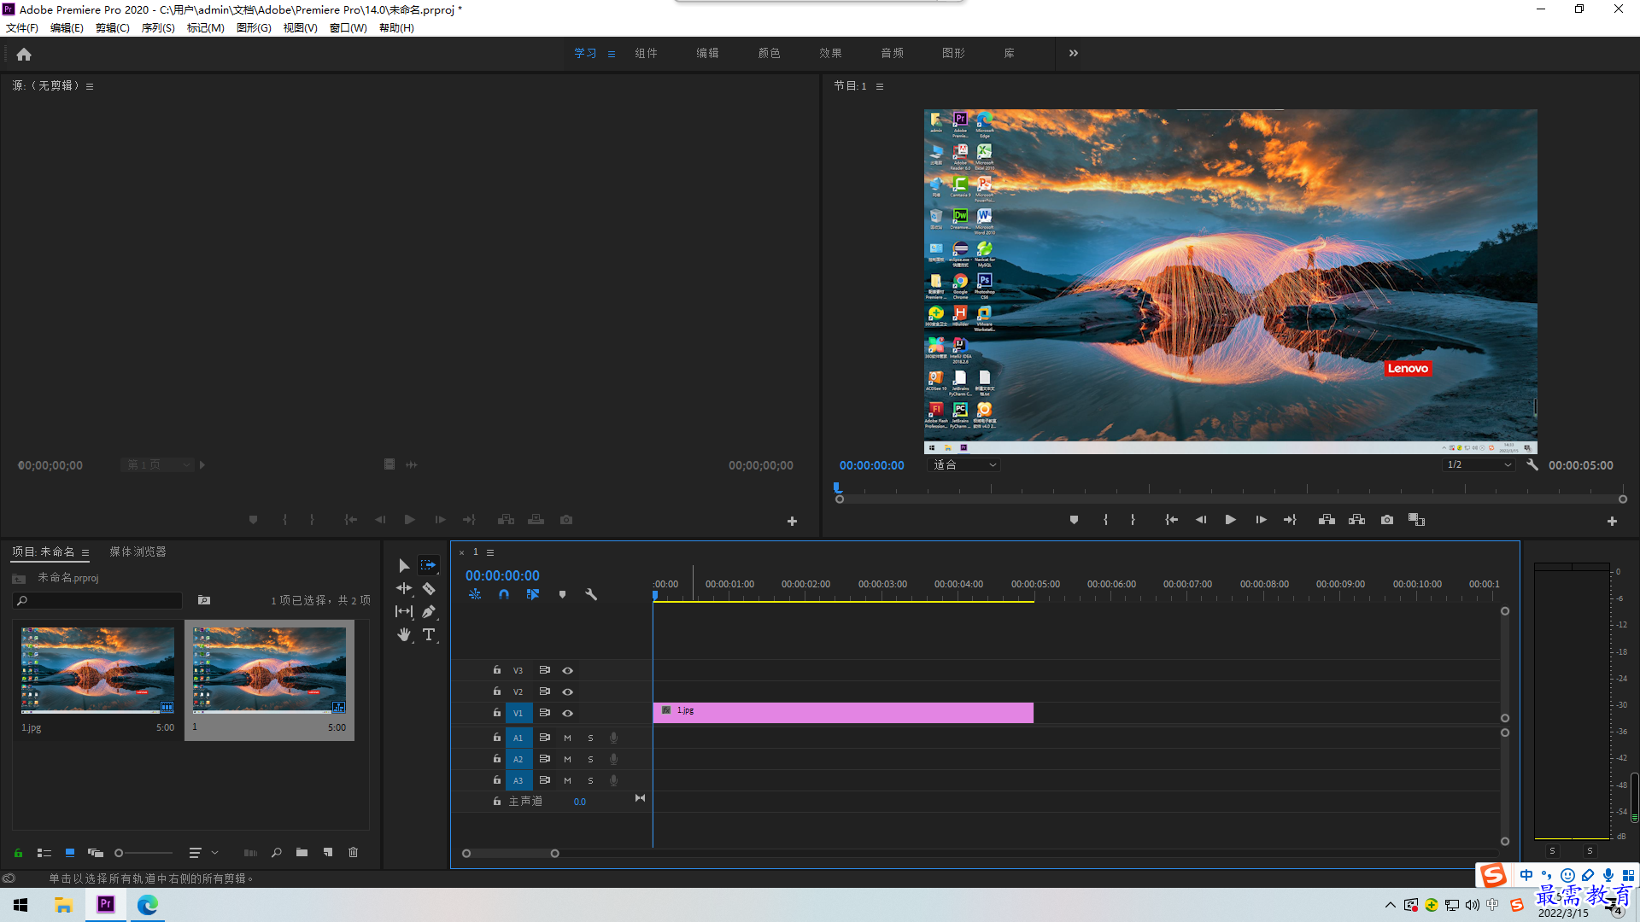Switch Project panel to list view

(44, 853)
